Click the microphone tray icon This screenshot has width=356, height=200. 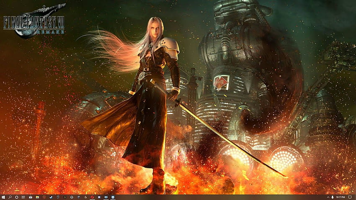click(333, 197)
